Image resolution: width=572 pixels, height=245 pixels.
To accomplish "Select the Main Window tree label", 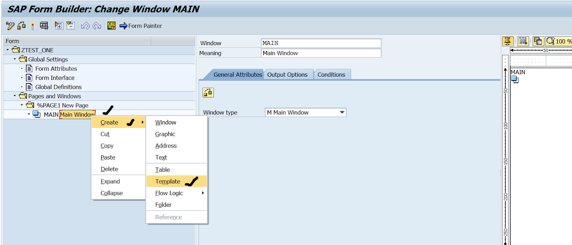I will (x=78, y=114).
